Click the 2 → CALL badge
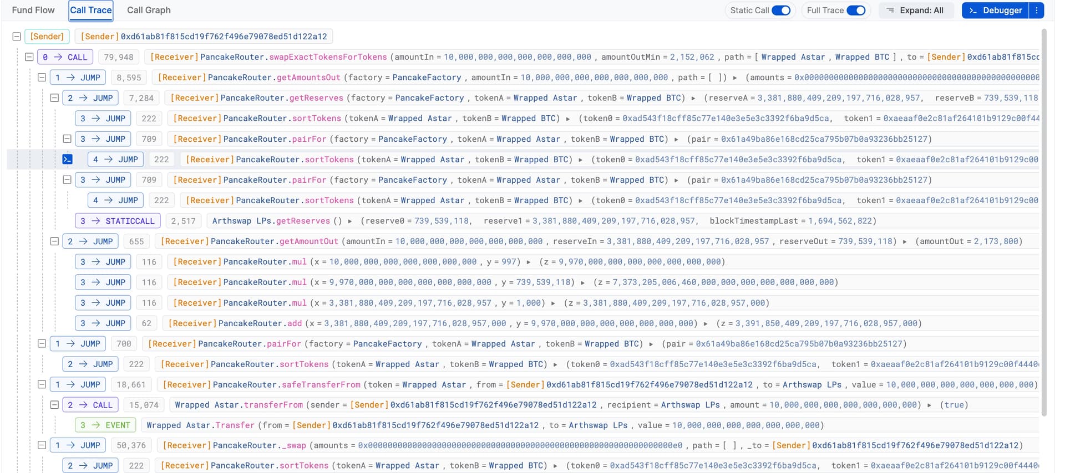 (90, 405)
